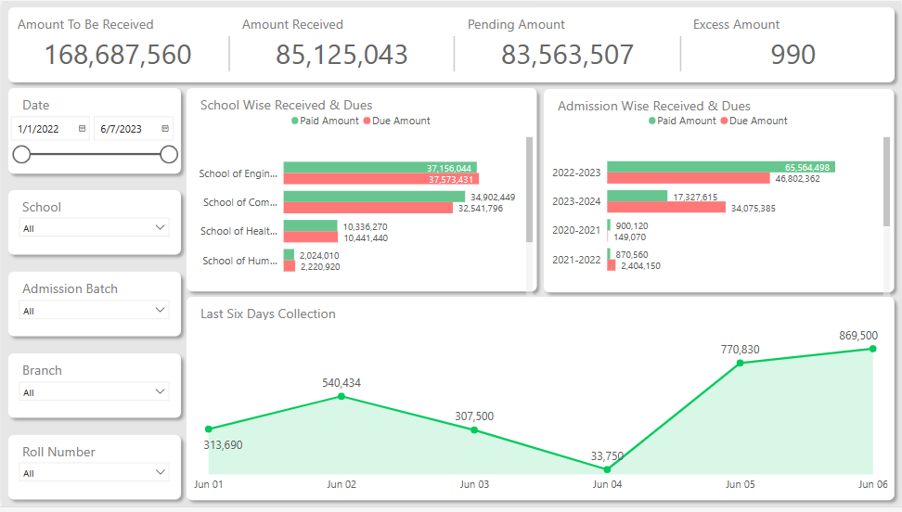Click the 2021-2022 admission axis label

(x=576, y=260)
